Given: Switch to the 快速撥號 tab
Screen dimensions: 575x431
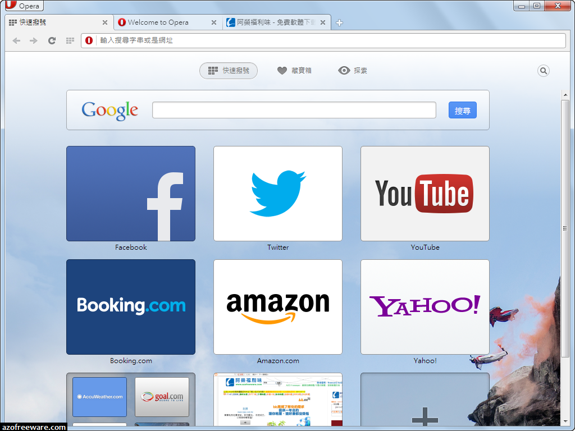Looking at the screenshot, I should pos(58,22).
